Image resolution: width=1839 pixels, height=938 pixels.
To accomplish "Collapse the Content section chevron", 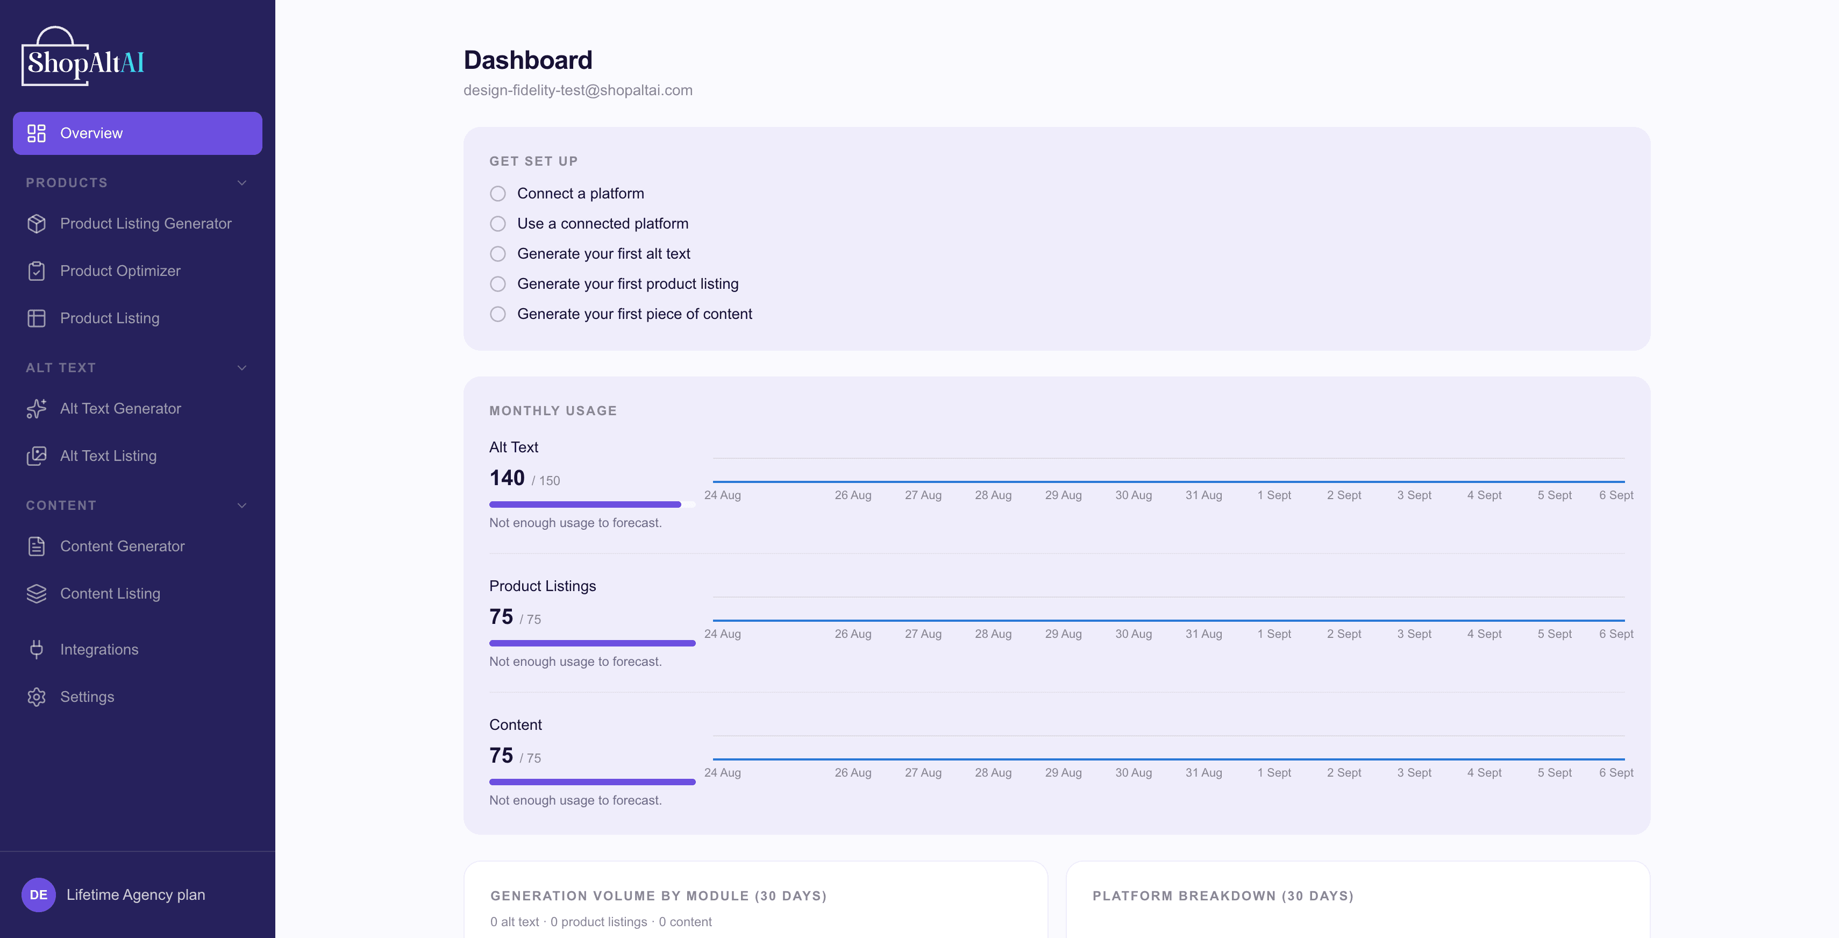I will click(242, 506).
